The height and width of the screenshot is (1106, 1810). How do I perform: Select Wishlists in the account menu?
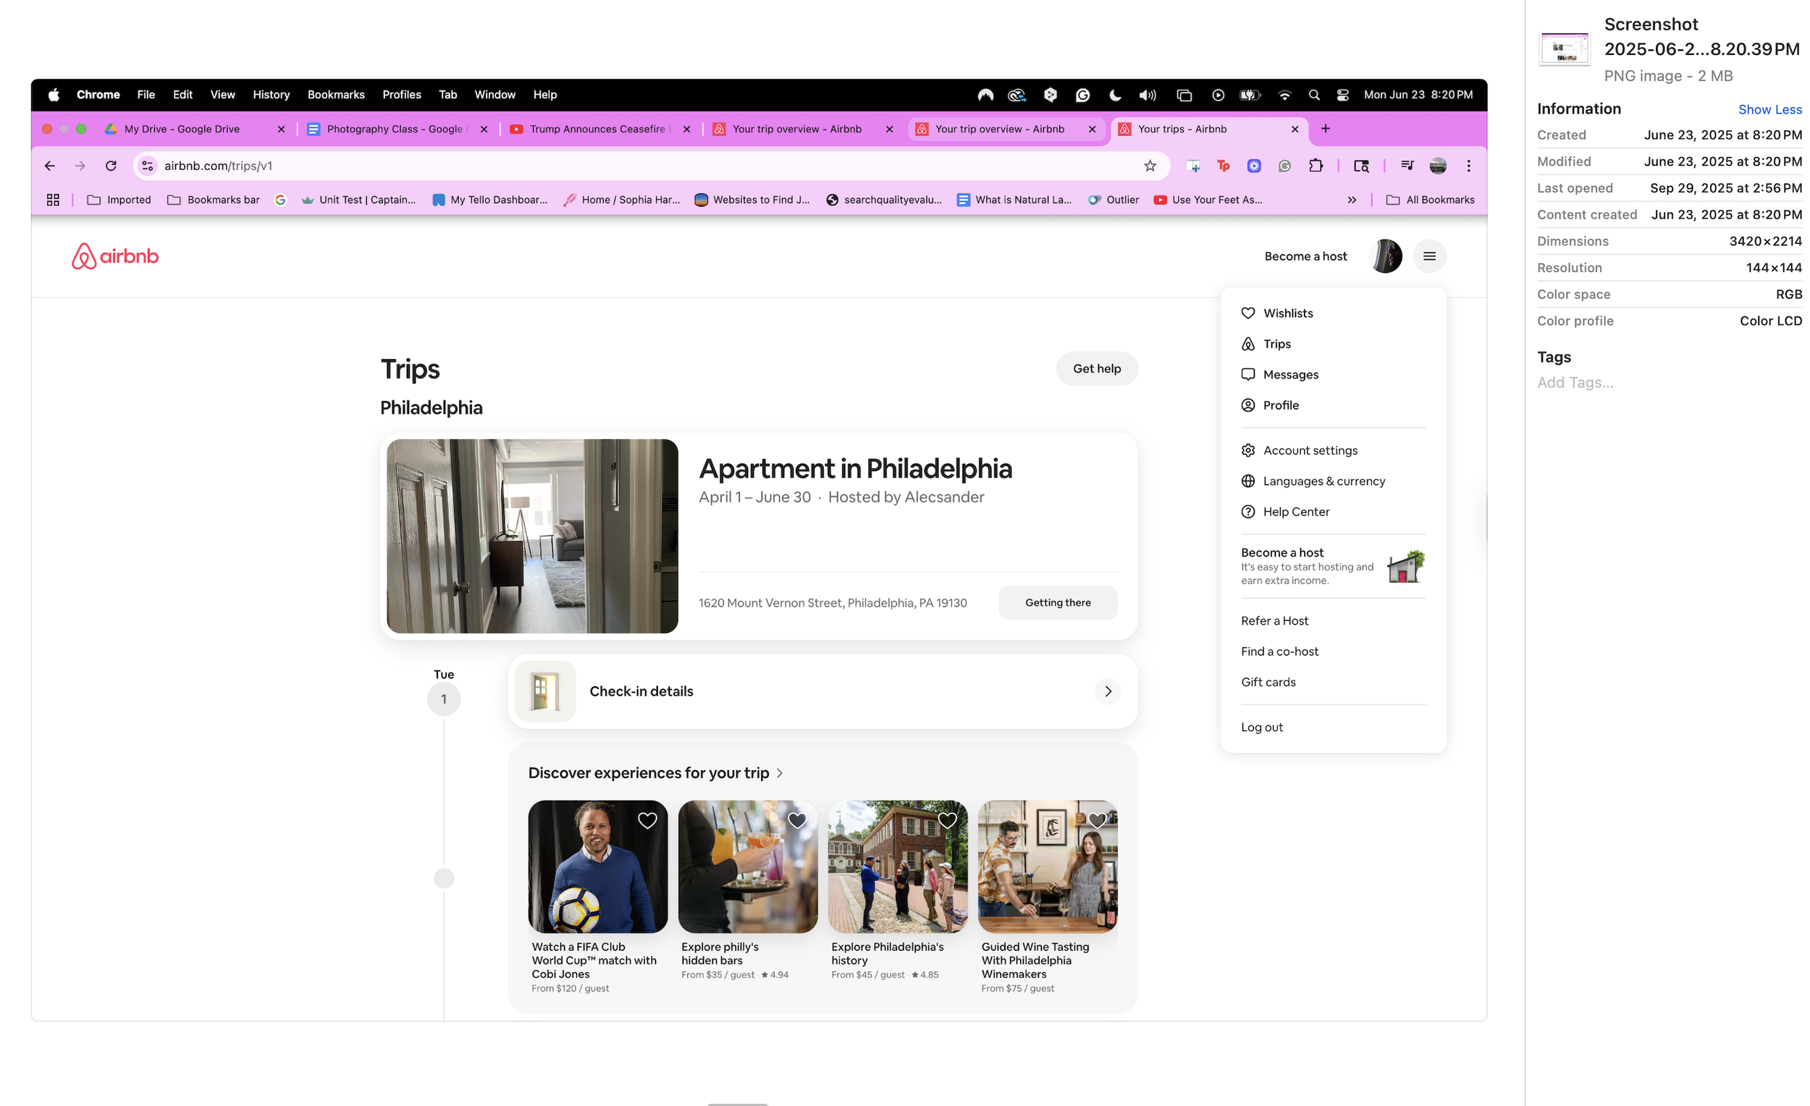coord(1288,313)
